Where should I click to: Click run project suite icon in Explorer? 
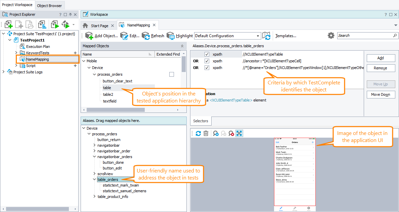click(x=55, y=24)
